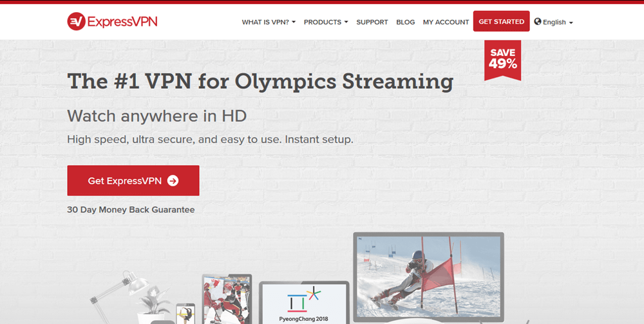Click the globe icon beside English
This screenshot has height=324, width=644.
click(538, 22)
